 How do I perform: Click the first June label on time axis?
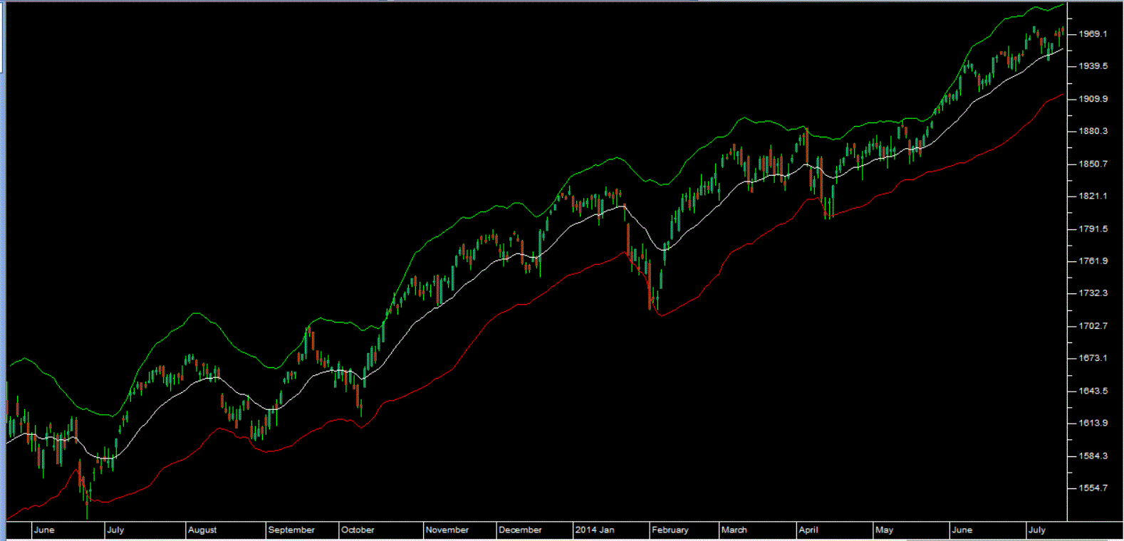tap(44, 530)
